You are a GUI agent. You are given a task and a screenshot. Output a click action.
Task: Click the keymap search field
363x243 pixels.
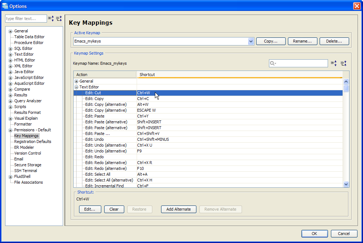298,63
